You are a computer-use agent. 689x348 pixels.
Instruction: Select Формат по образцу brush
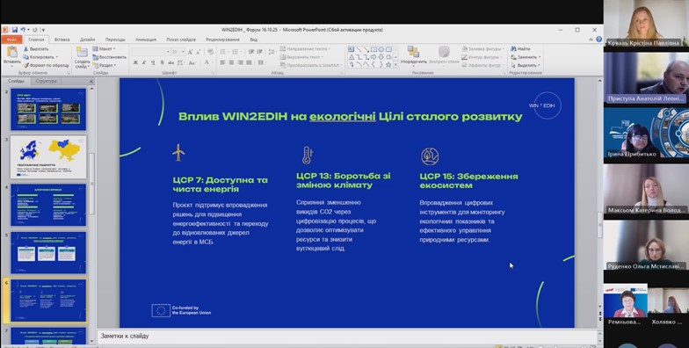click(x=46, y=65)
